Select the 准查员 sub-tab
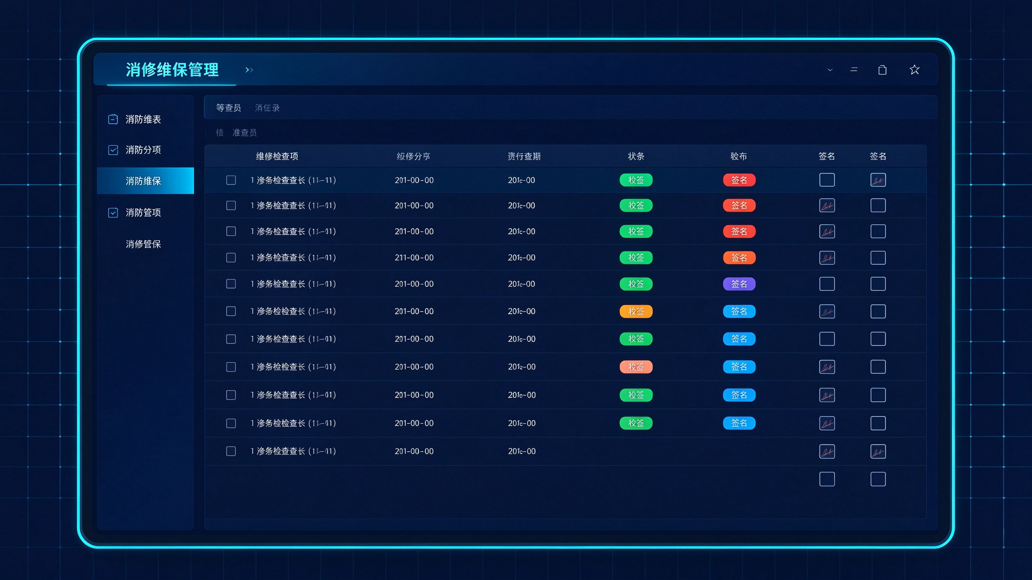Viewport: 1032px width, 580px height. [244, 133]
